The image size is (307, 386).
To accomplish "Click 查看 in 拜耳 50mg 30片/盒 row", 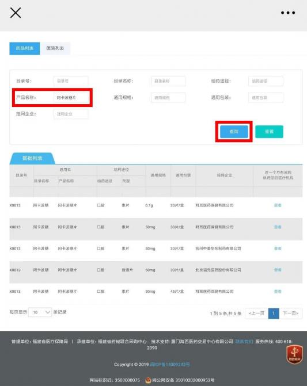I will coord(278,227).
